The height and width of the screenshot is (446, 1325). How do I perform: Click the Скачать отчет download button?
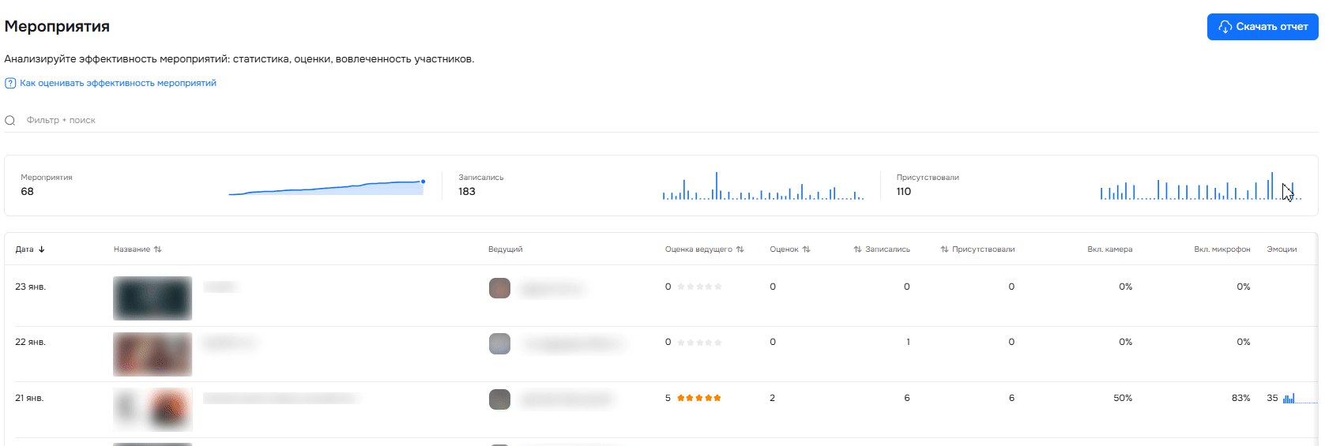(1262, 27)
